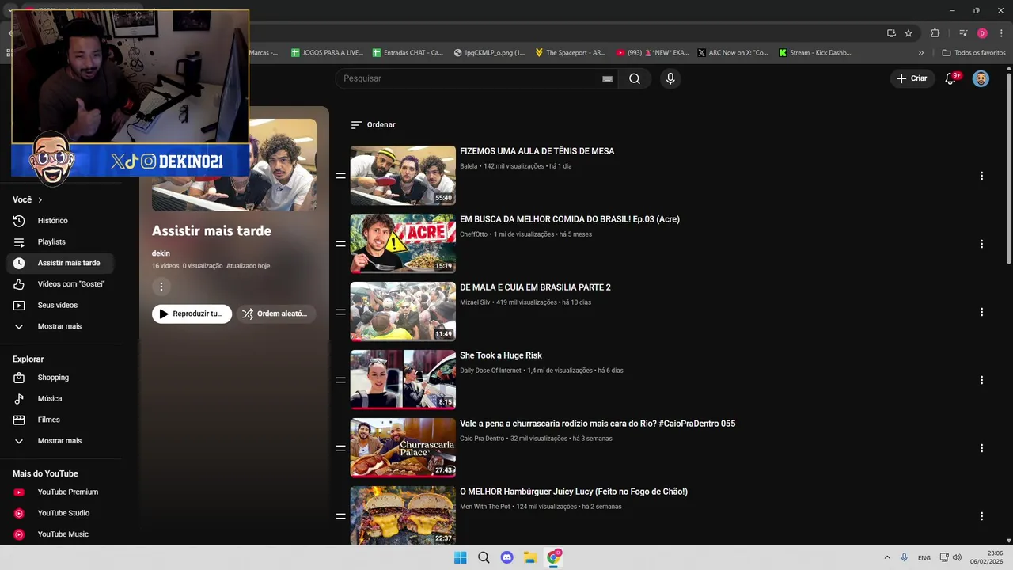Open Daily Dose Of Internet channel
Viewport: 1013px width, 570px height.
click(x=491, y=370)
